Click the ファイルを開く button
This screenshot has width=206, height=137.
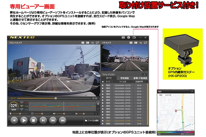click(92, 120)
